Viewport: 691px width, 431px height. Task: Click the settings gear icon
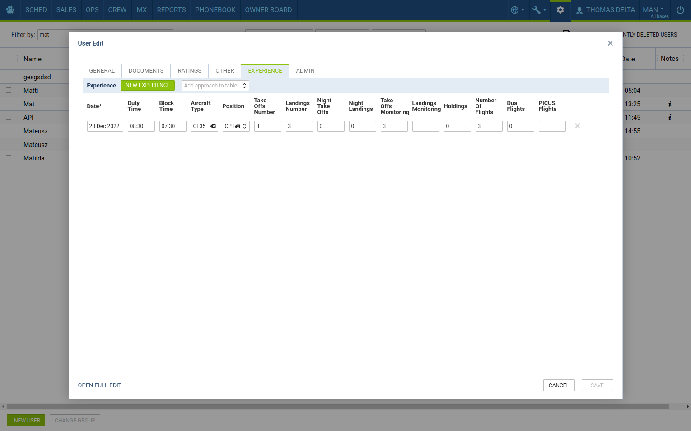coord(560,10)
